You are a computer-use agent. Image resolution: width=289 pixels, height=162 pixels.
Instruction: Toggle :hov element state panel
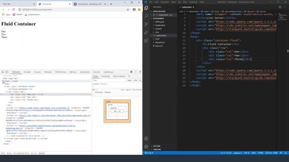coord(130,81)
